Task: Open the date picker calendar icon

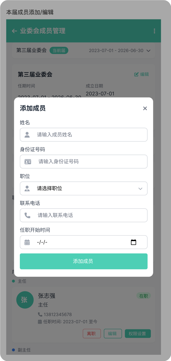Action: point(133,242)
